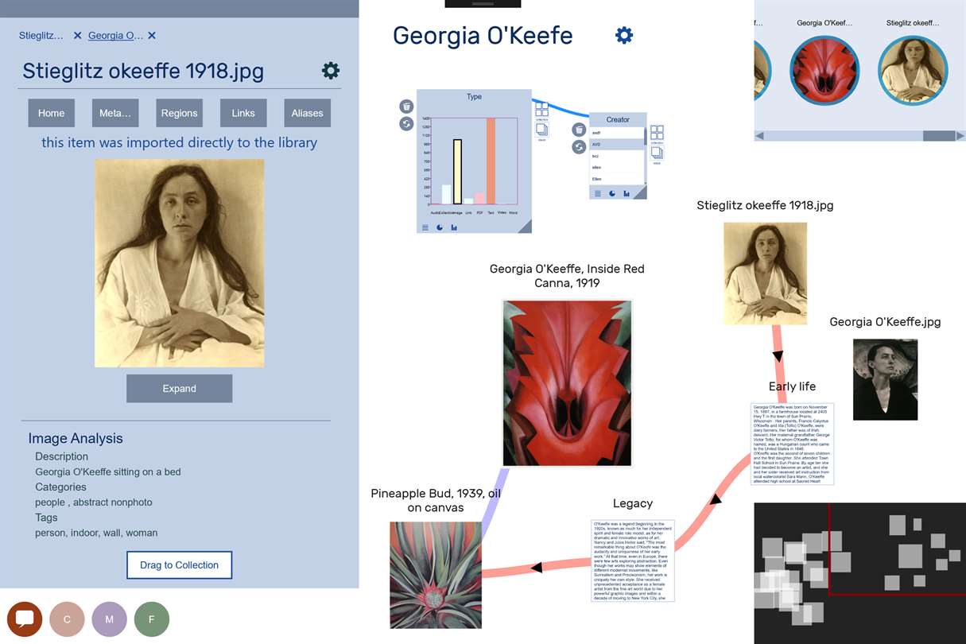966x644 pixels.
Task: Select the Inside Red Canna painting on canvas
Action: tap(567, 382)
